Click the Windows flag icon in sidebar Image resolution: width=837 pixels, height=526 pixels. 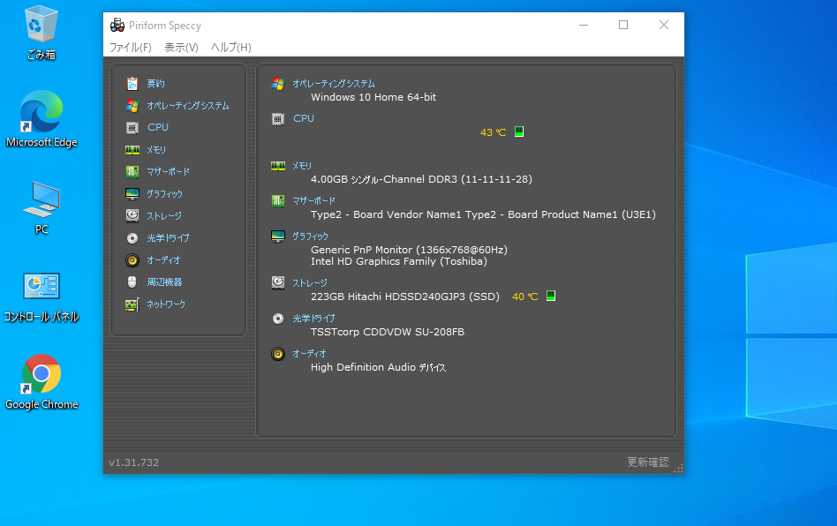[132, 106]
